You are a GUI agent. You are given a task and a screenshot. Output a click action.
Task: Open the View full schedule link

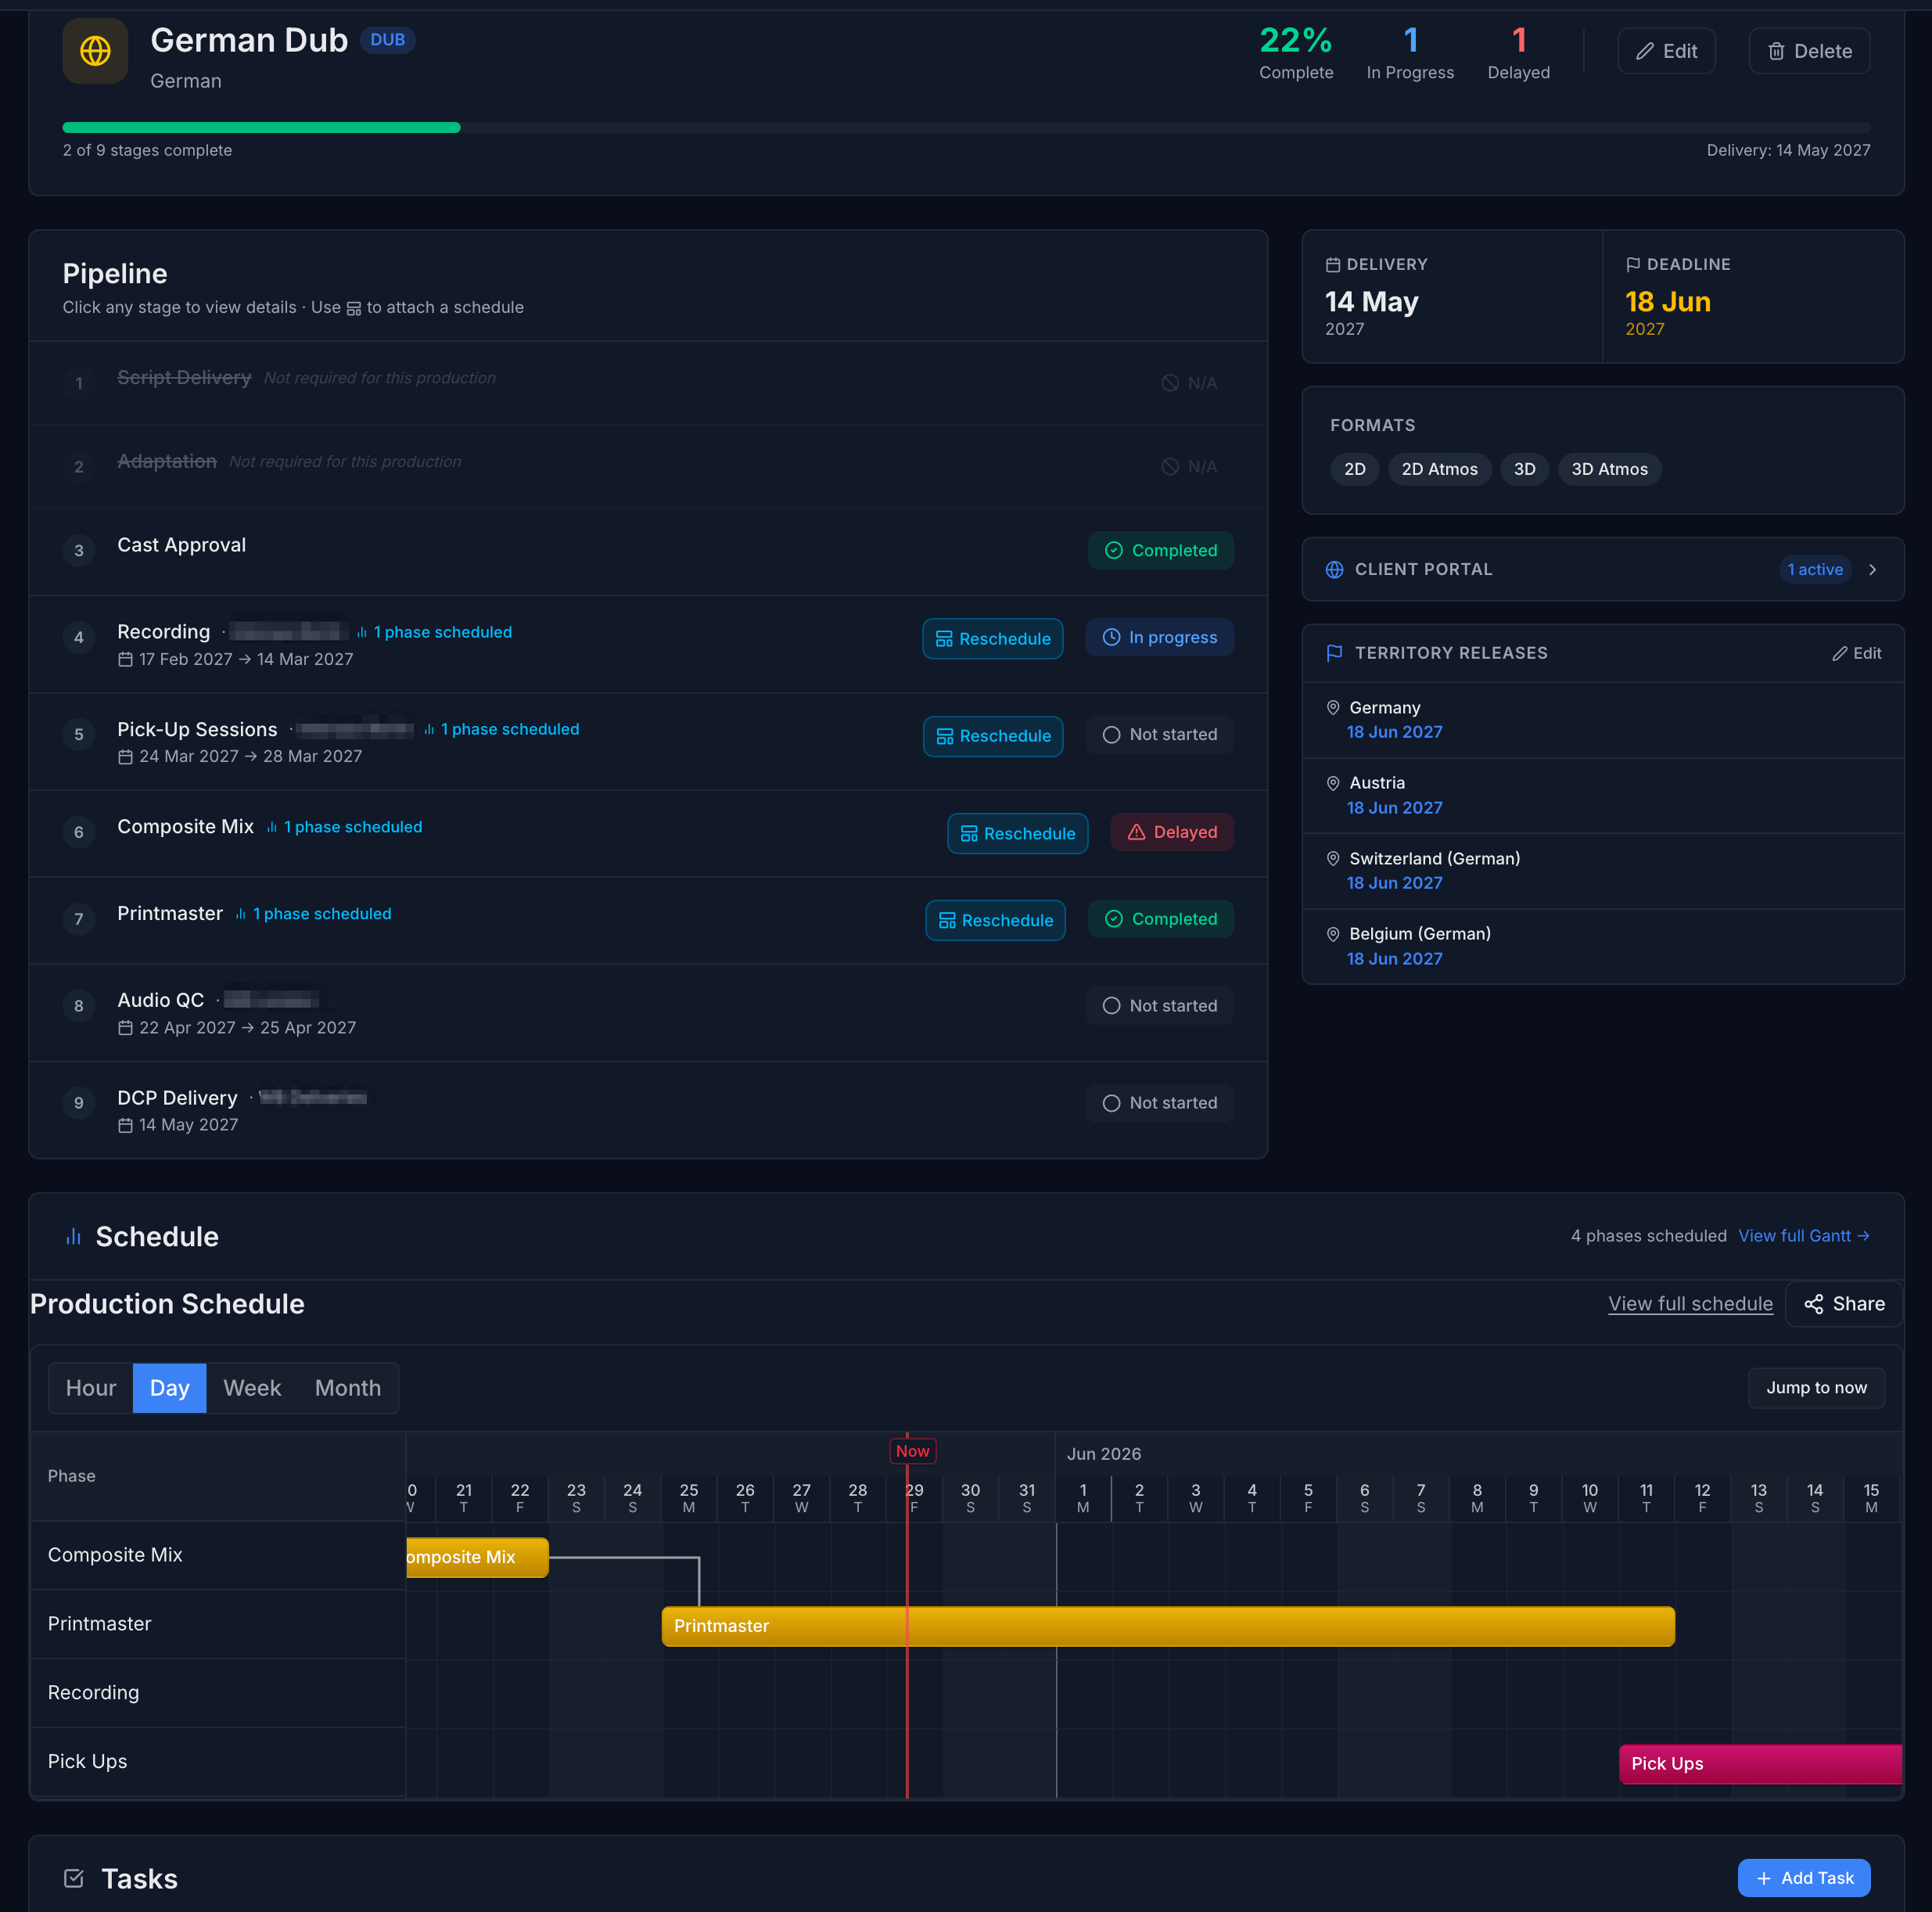(x=1690, y=1304)
